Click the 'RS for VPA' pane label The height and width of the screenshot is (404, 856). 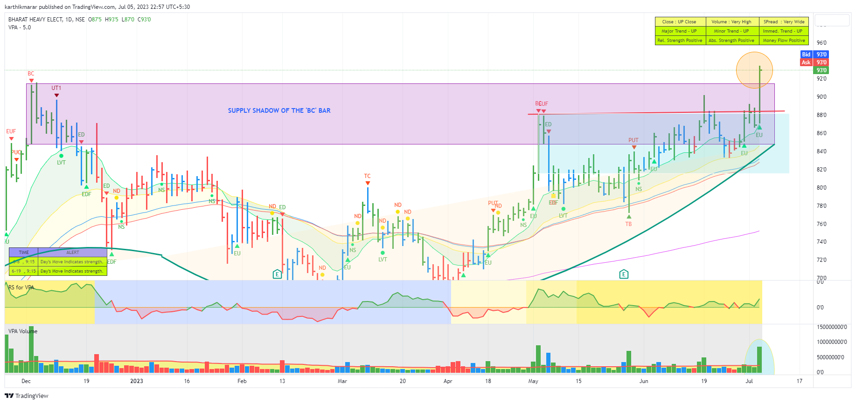coord(21,288)
